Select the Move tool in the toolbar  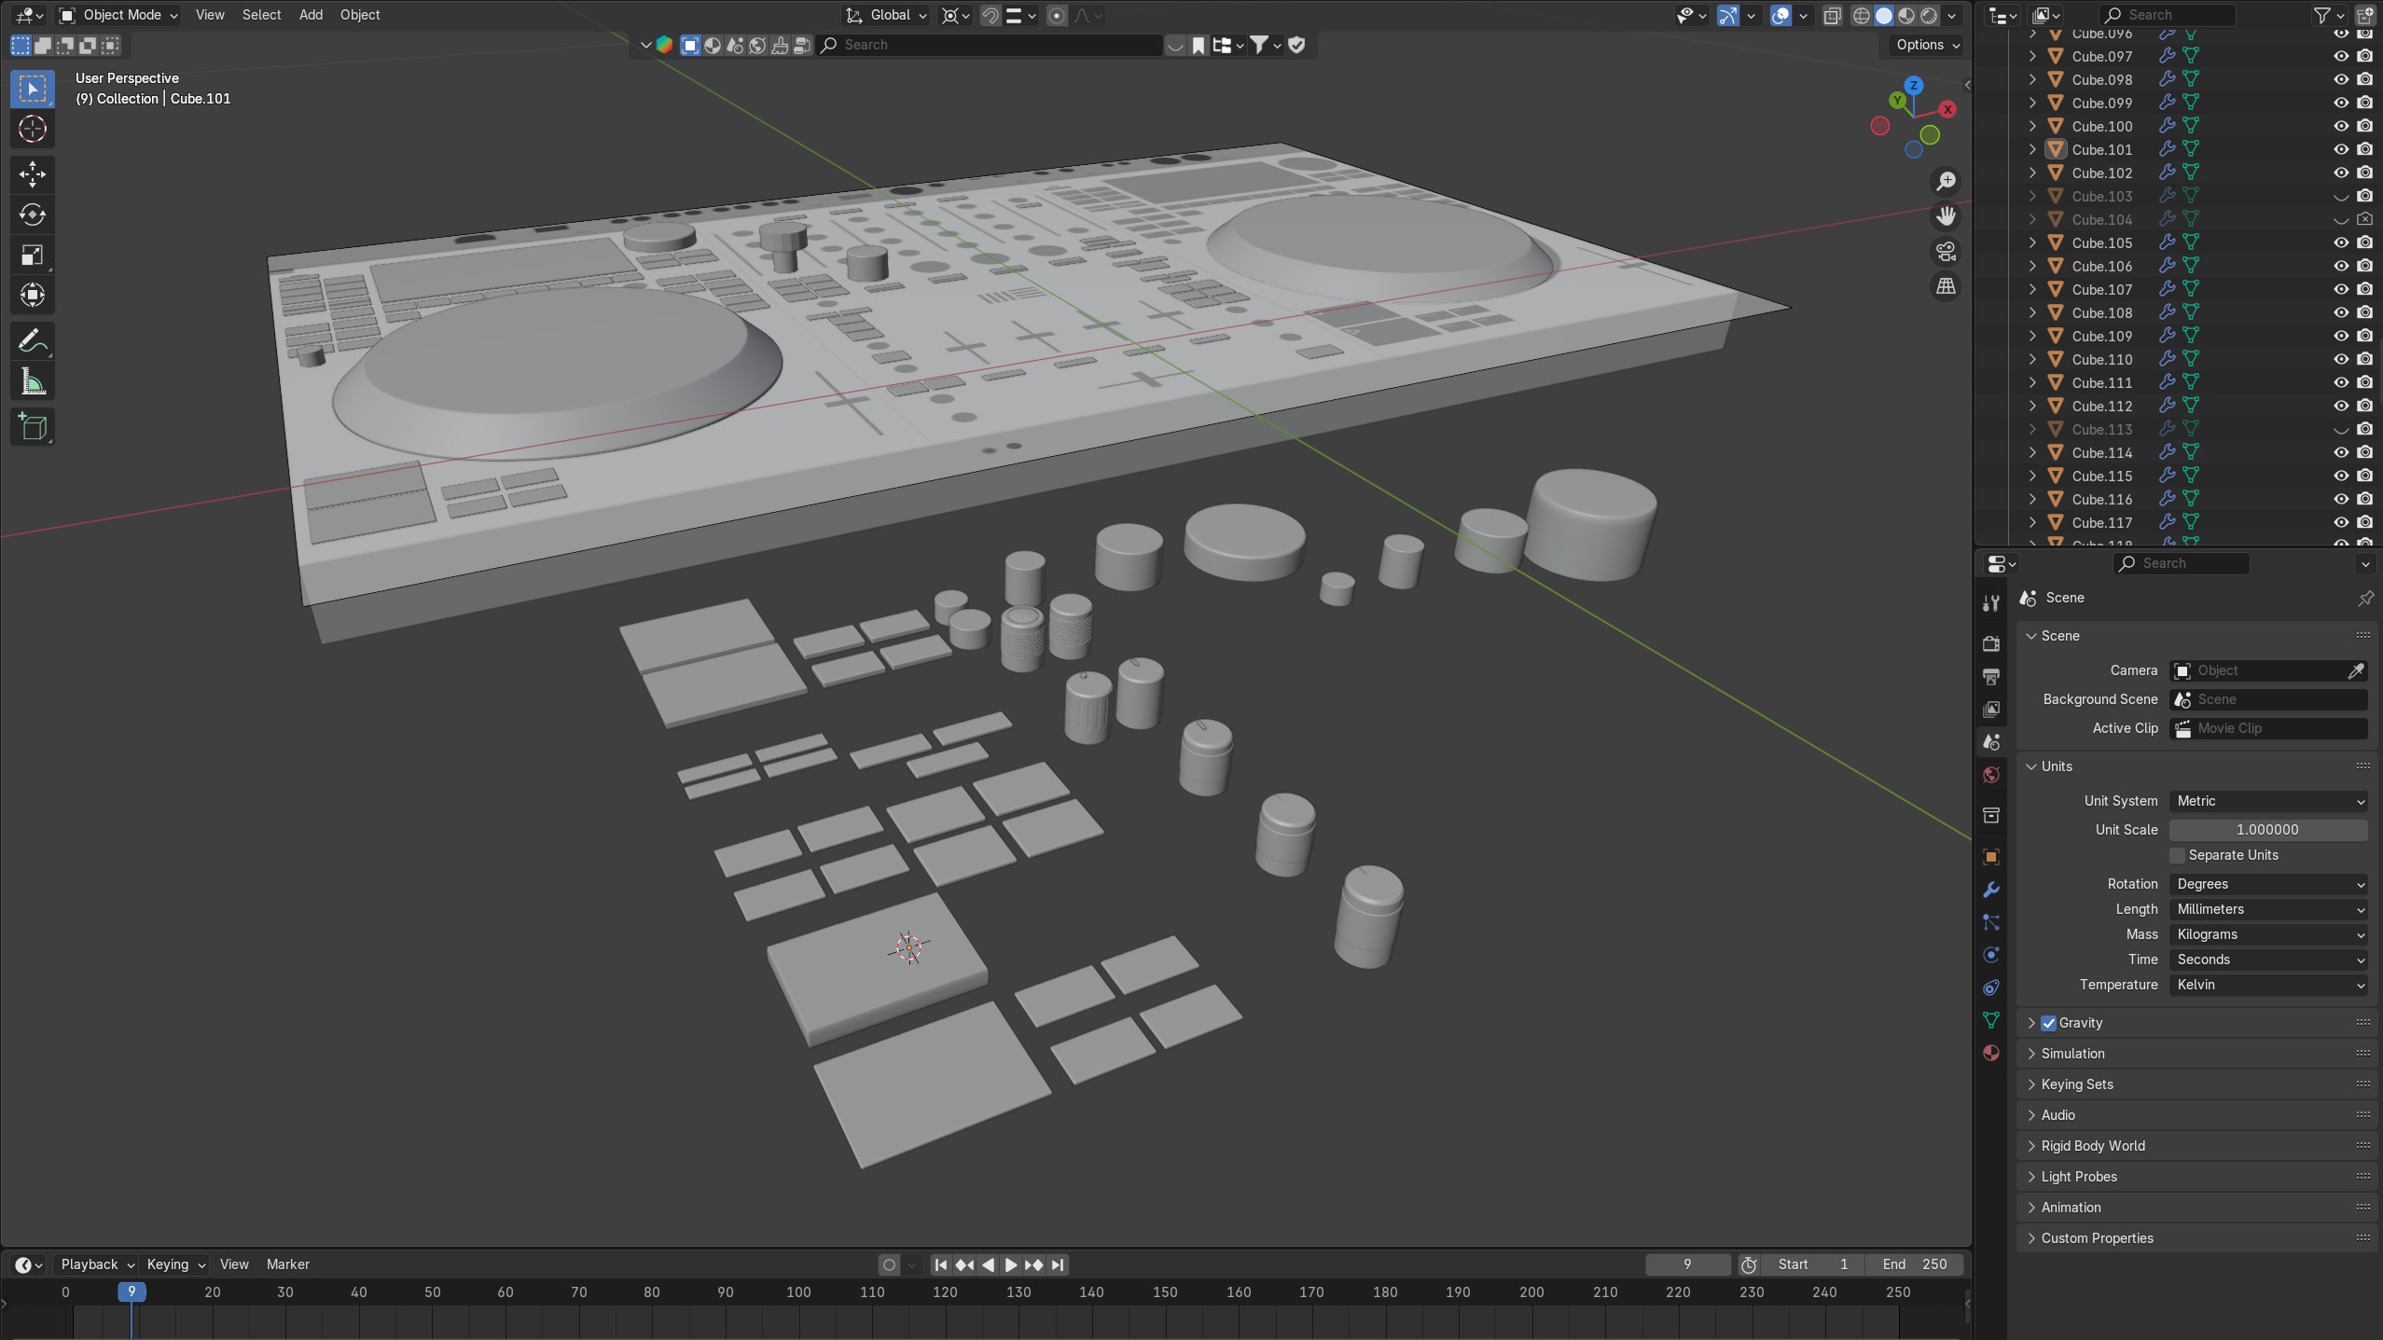pyautogui.click(x=33, y=173)
